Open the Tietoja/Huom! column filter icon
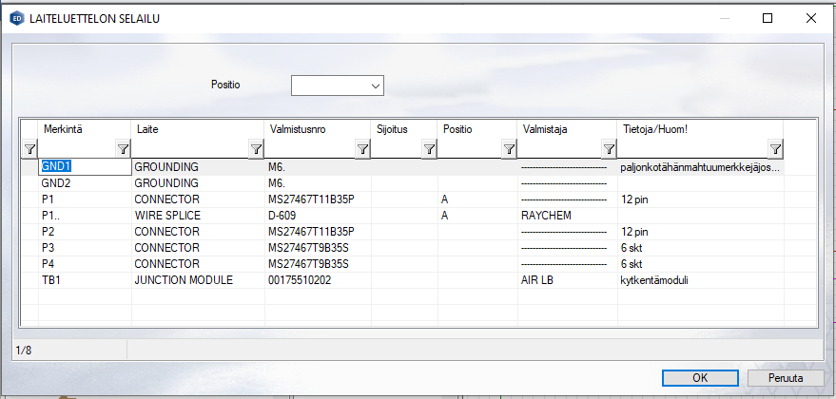The image size is (836, 399). pyautogui.click(x=775, y=149)
